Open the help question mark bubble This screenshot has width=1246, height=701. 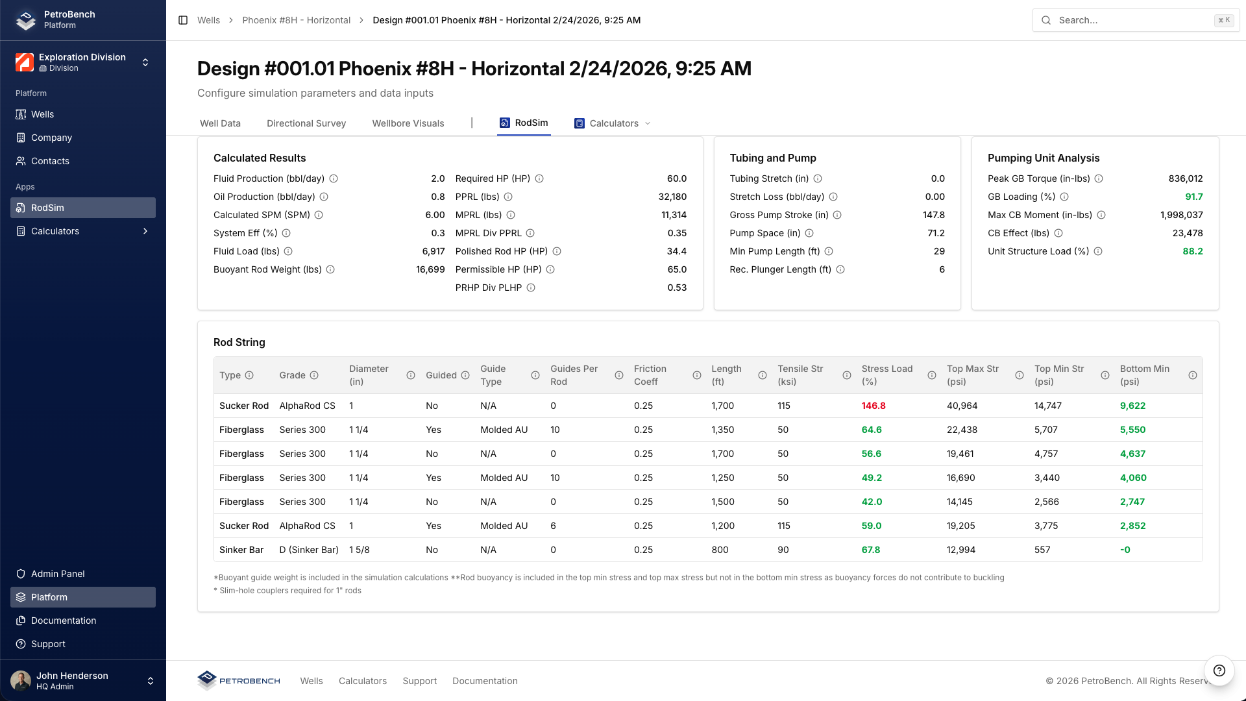click(x=1219, y=670)
